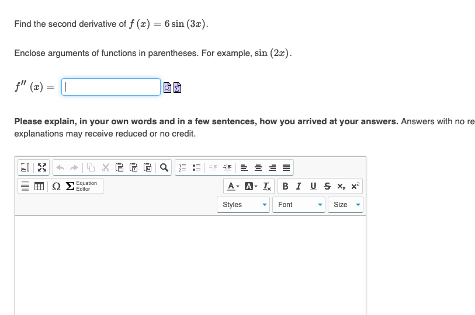This screenshot has height=315, width=475.
Task: Open the background color dropdown
Action: pyautogui.click(x=251, y=186)
